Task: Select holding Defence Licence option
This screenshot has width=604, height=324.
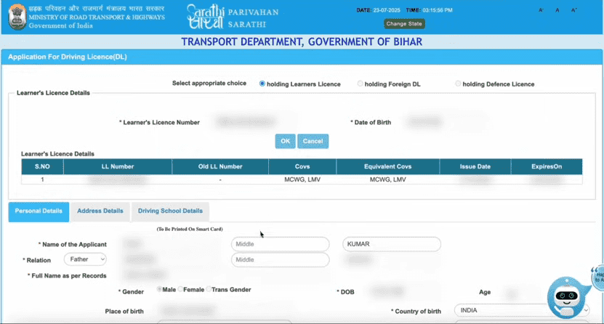Action: (458, 84)
